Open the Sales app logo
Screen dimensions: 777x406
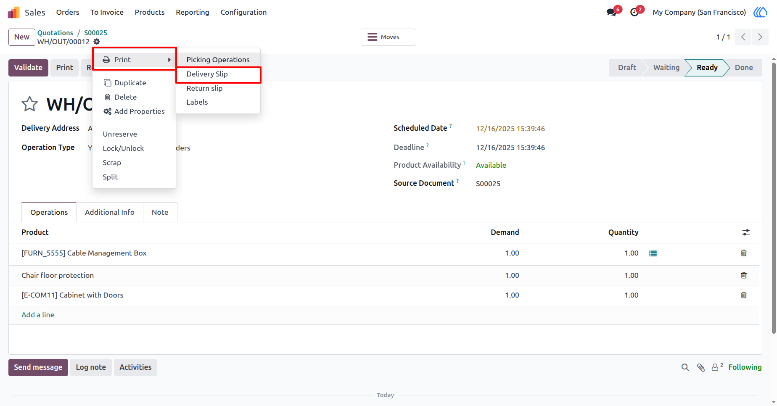tap(13, 12)
